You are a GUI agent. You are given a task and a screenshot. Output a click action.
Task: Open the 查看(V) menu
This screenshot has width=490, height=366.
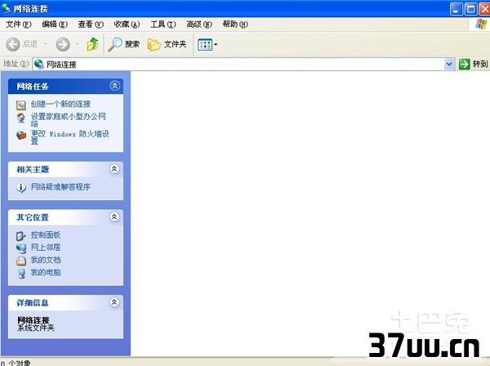point(91,24)
